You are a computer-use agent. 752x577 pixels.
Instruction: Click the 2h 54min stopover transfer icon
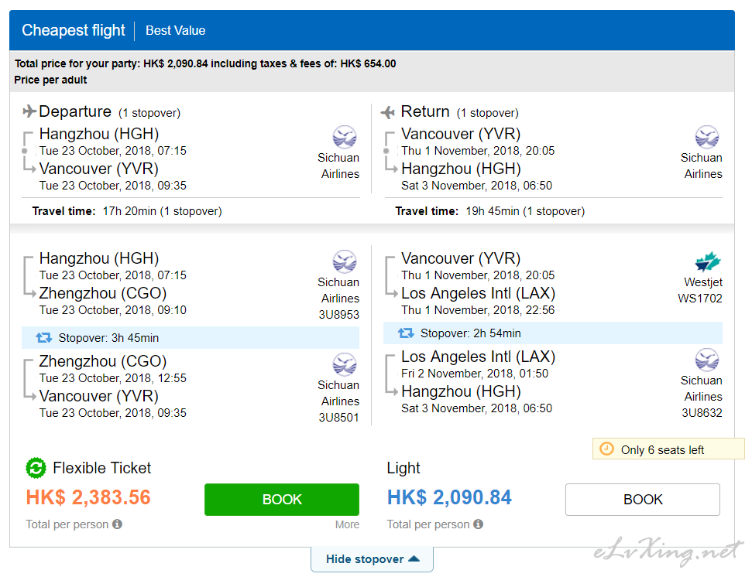click(406, 333)
